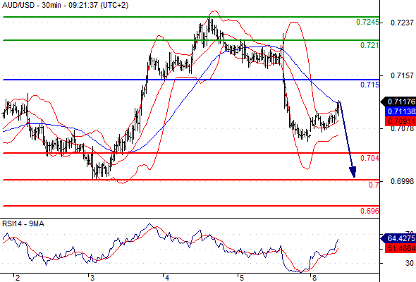416x282 pixels.
Task: Select the 0.7245 resistance level label
Action: (367, 23)
